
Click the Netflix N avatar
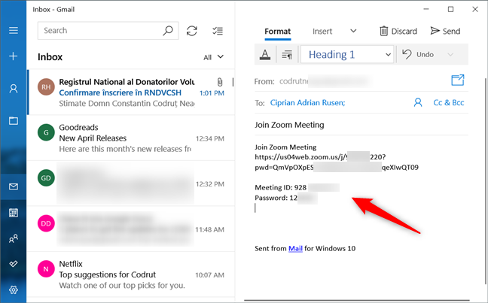click(x=46, y=269)
